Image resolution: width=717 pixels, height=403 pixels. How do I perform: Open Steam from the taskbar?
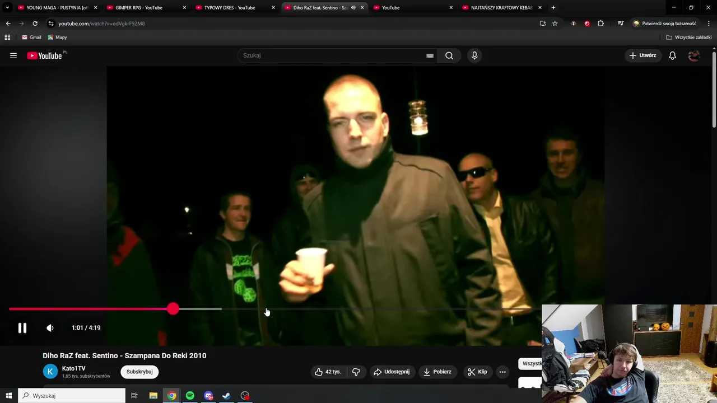(227, 396)
